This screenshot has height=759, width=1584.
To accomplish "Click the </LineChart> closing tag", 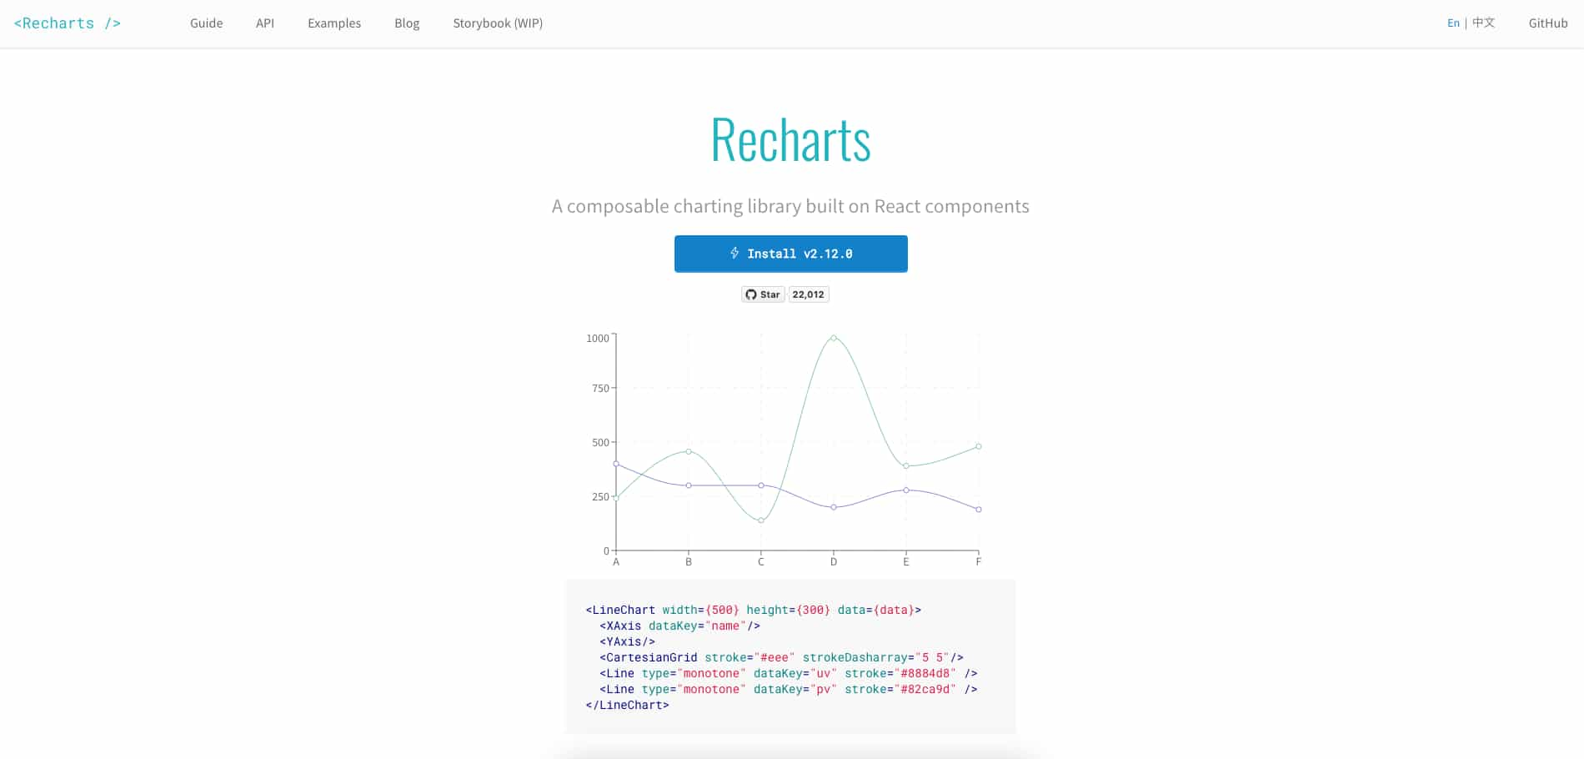I will click(x=627, y=705).
